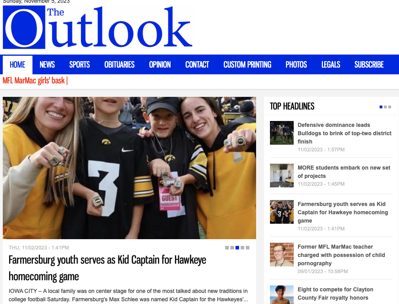Go to the Sports section
The height and width of the screenshot is (304, 399).
[80, 64]
